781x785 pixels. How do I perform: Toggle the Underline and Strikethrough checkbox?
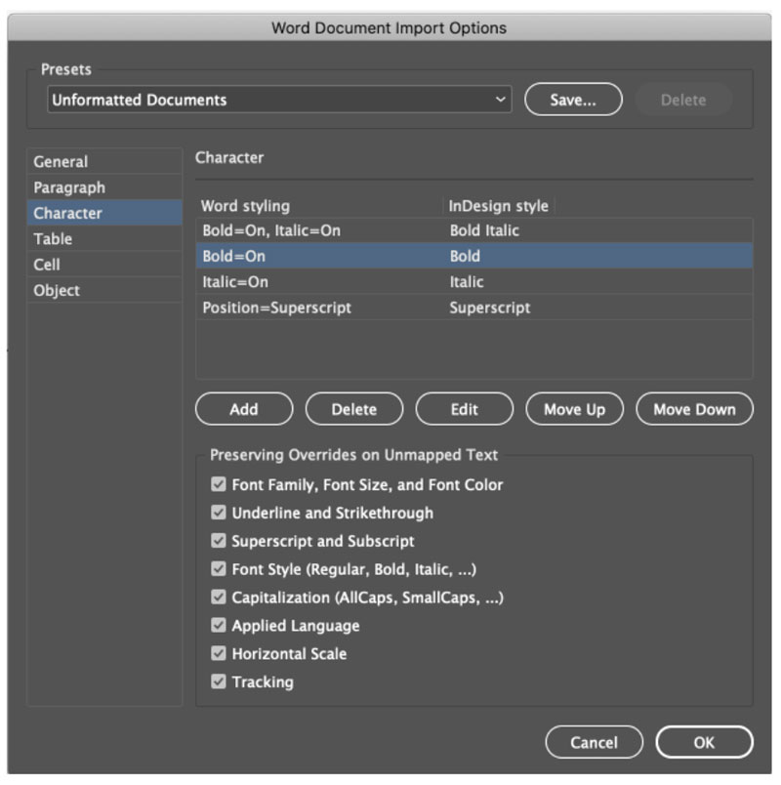[x=219, y=513]
